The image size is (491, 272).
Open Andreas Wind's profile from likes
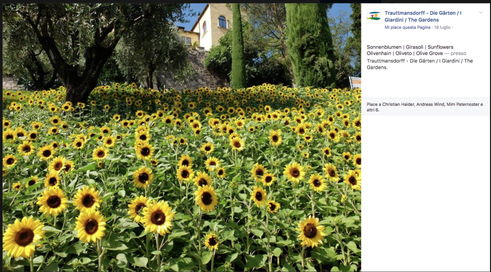(430, 104)
